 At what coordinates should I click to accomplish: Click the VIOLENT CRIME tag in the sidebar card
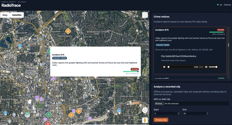(x=163, y=45)
